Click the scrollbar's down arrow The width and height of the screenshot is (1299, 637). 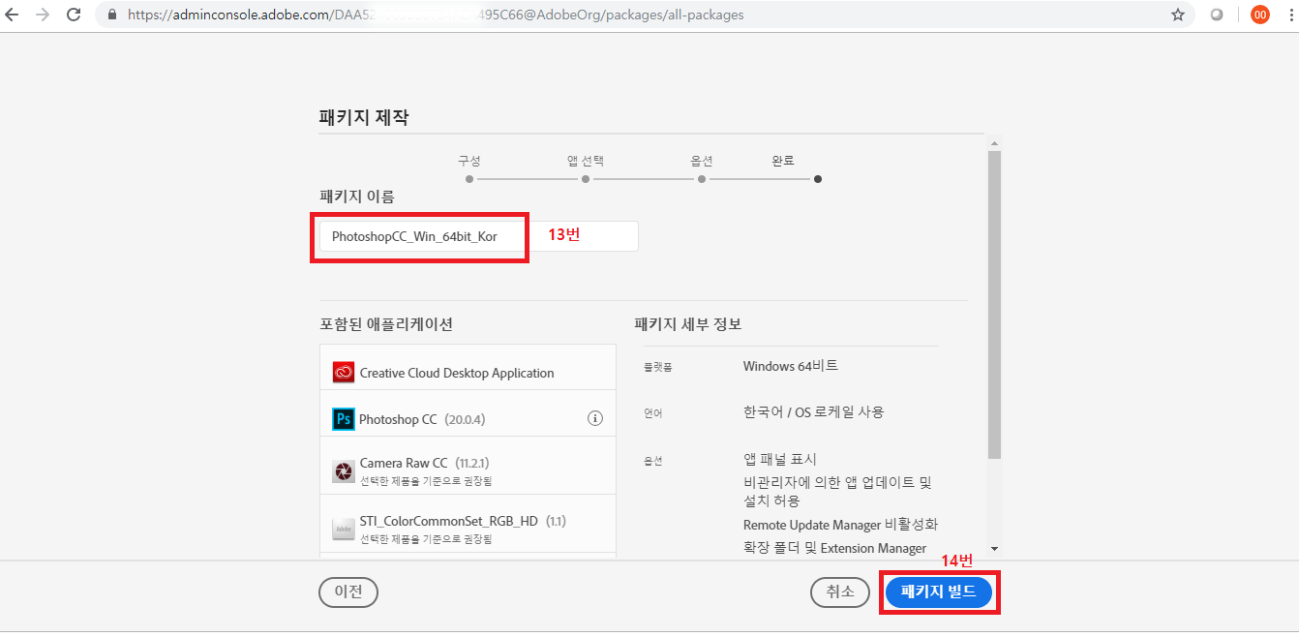tap(994, 550)
